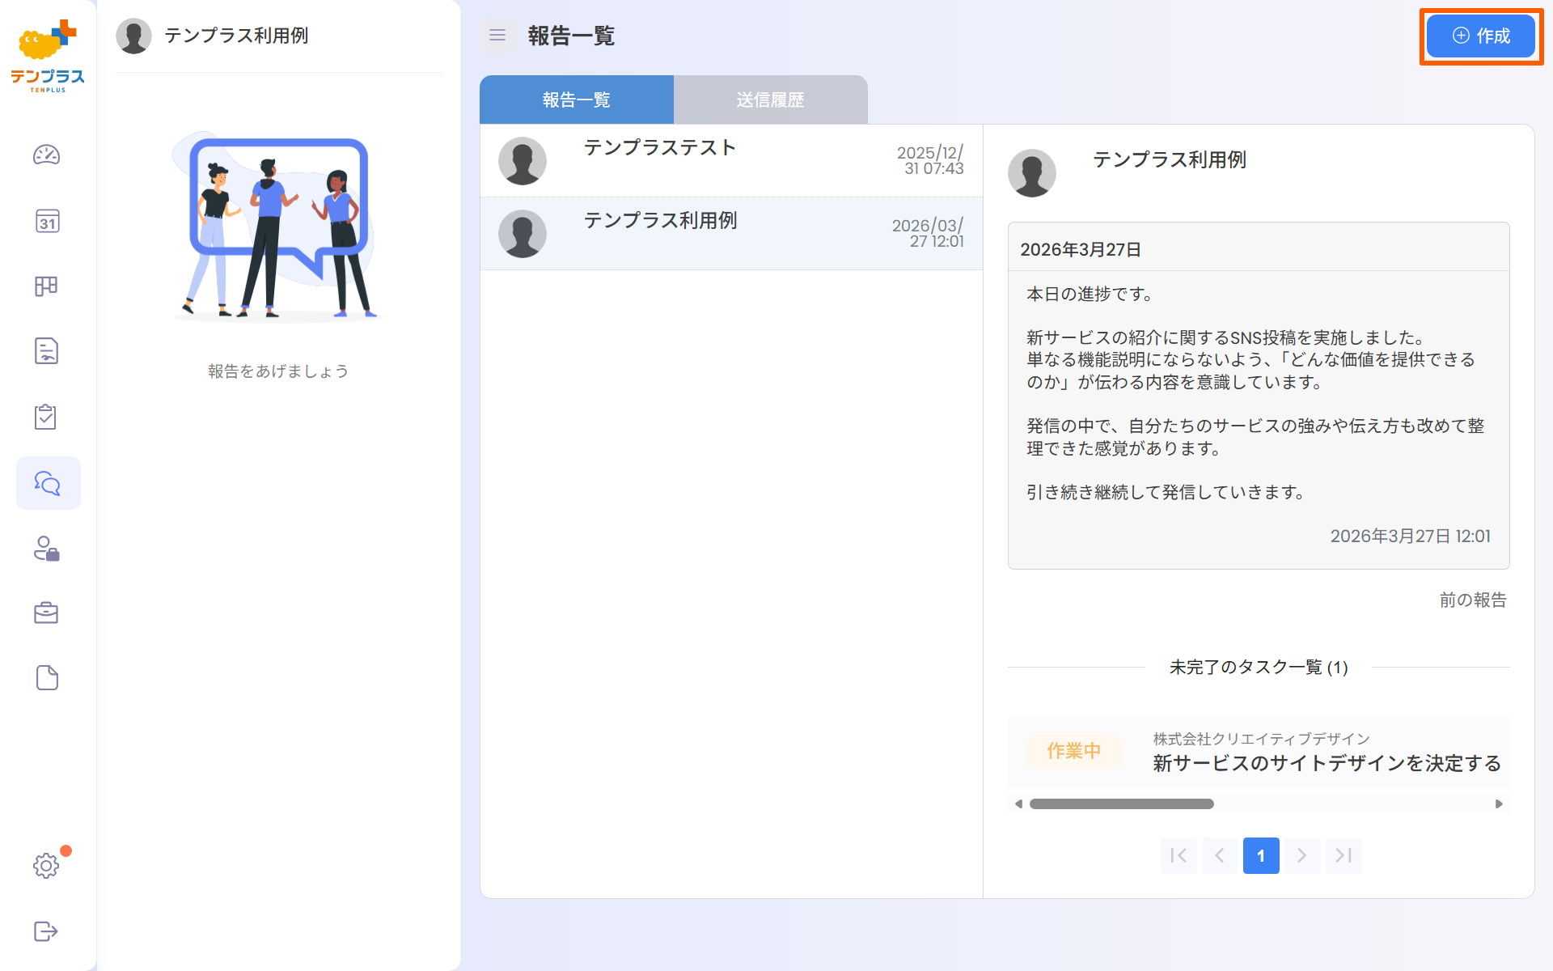Click the 報告をあげましょう text
This screenshot has width=1553, height=971.
tap(278, 371)
